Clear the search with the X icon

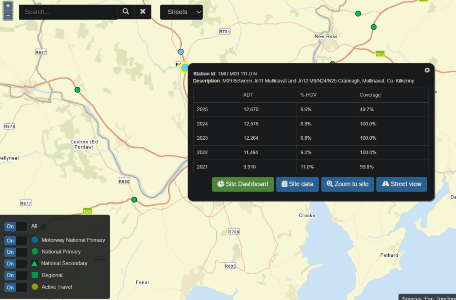143,12
